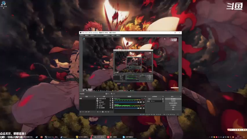Toggle visibility eye of the game capture source
This screenshot has width=247, height=139.
pos(110,106)
